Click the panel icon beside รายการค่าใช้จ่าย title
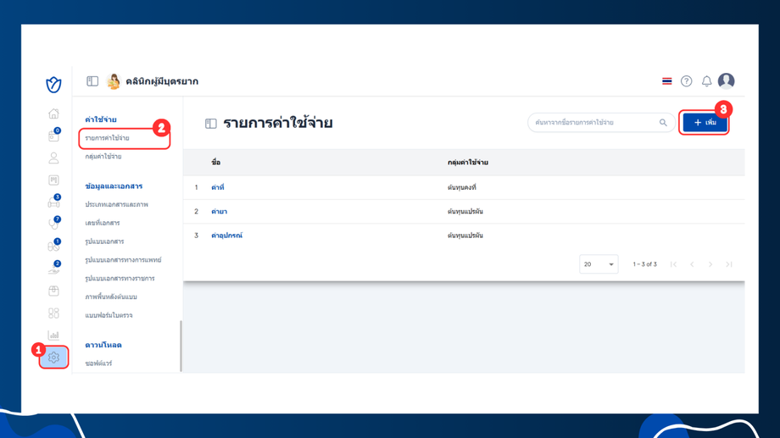 click(x=211, y=124)
